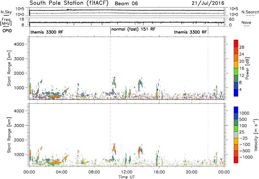Screen dimensions: 259x179
Task: Click the '28' tick on the Power color bar
Action: 242,47
